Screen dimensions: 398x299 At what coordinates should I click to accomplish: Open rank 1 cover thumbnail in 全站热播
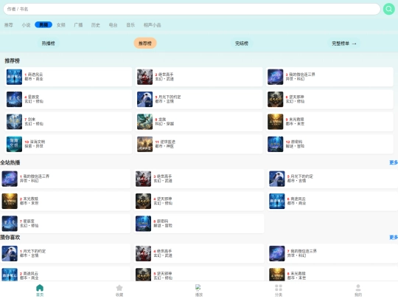(10, 179)
